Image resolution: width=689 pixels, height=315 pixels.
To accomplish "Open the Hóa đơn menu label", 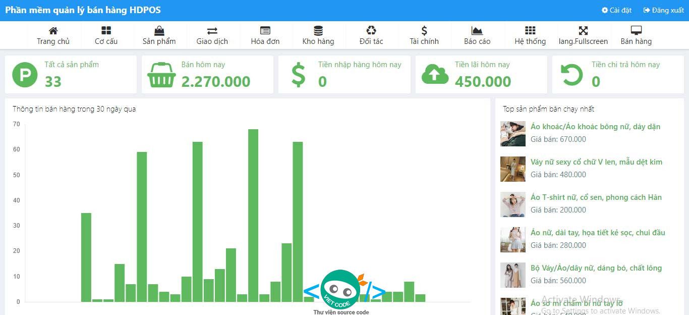I will (265, 41).
